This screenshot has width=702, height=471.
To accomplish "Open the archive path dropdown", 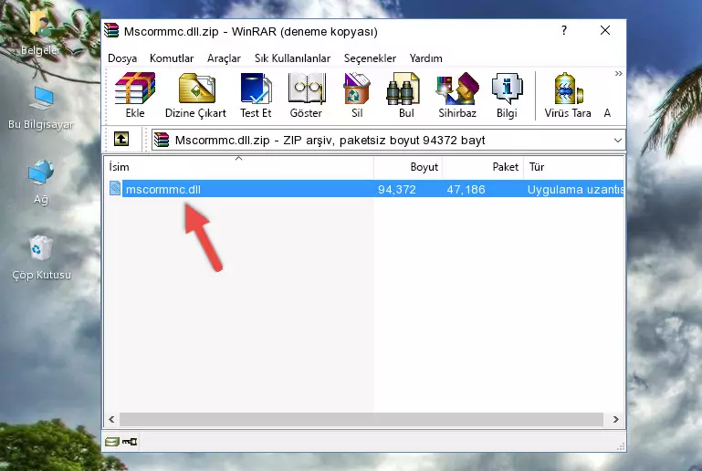I will click(x=618, y=141).
